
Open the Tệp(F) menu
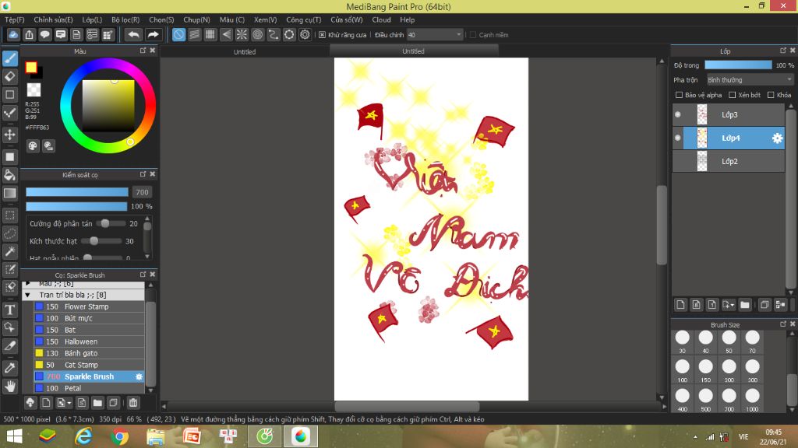tap(15, 19)
